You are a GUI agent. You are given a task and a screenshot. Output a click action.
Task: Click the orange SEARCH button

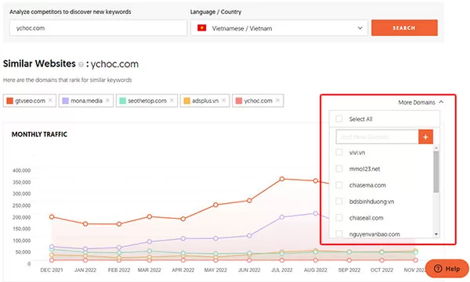404,28
